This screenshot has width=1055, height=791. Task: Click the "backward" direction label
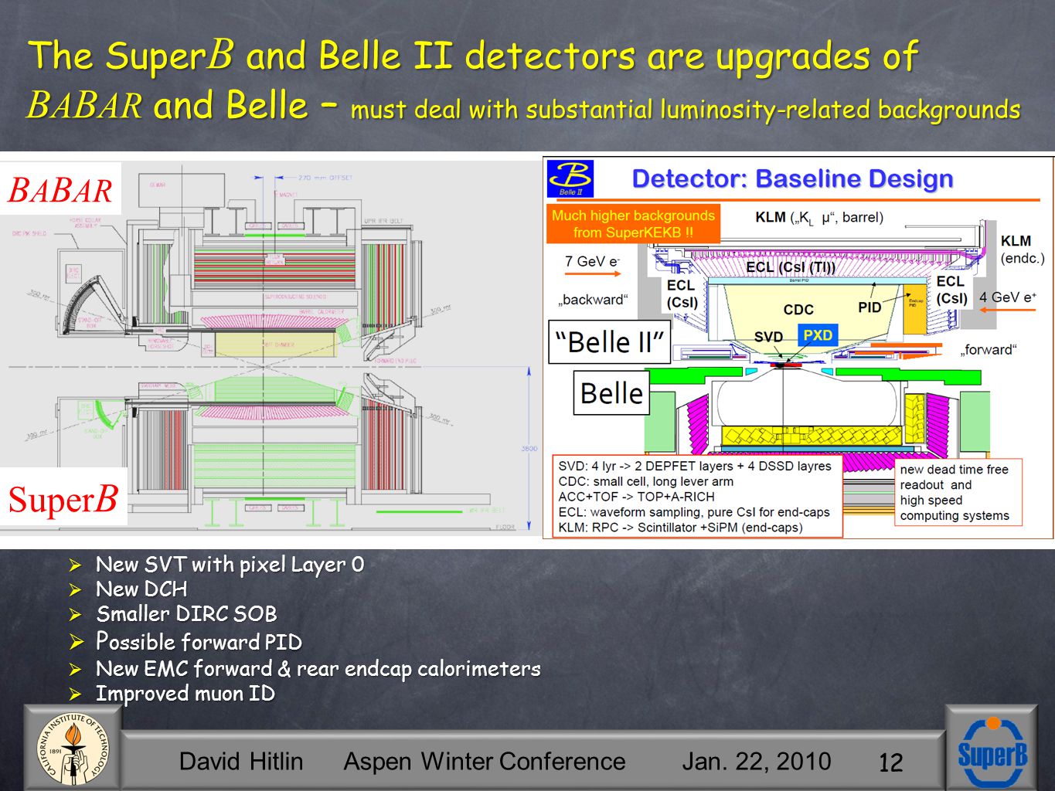click(x=593, y=300)
